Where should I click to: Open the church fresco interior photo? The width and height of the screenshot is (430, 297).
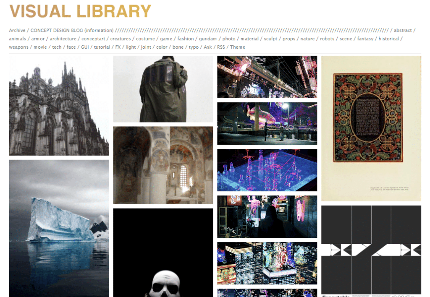[x=163, y=165]
